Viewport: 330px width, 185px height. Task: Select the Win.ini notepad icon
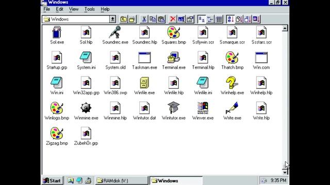(57, 83)
